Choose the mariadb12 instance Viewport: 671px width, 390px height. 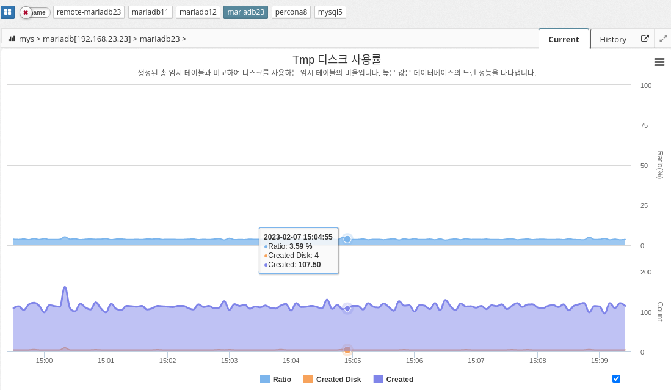click(198, 12)
